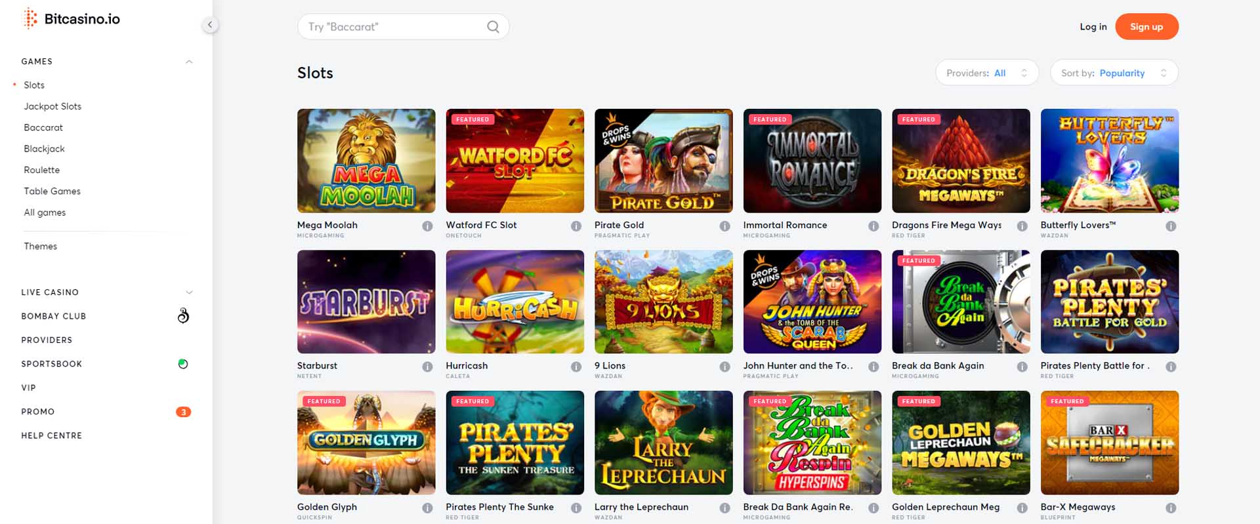This screenshot has height=524, width=1260.
Task: Open the Pirate Gold thumbnail
Action: tap(663, 161)
